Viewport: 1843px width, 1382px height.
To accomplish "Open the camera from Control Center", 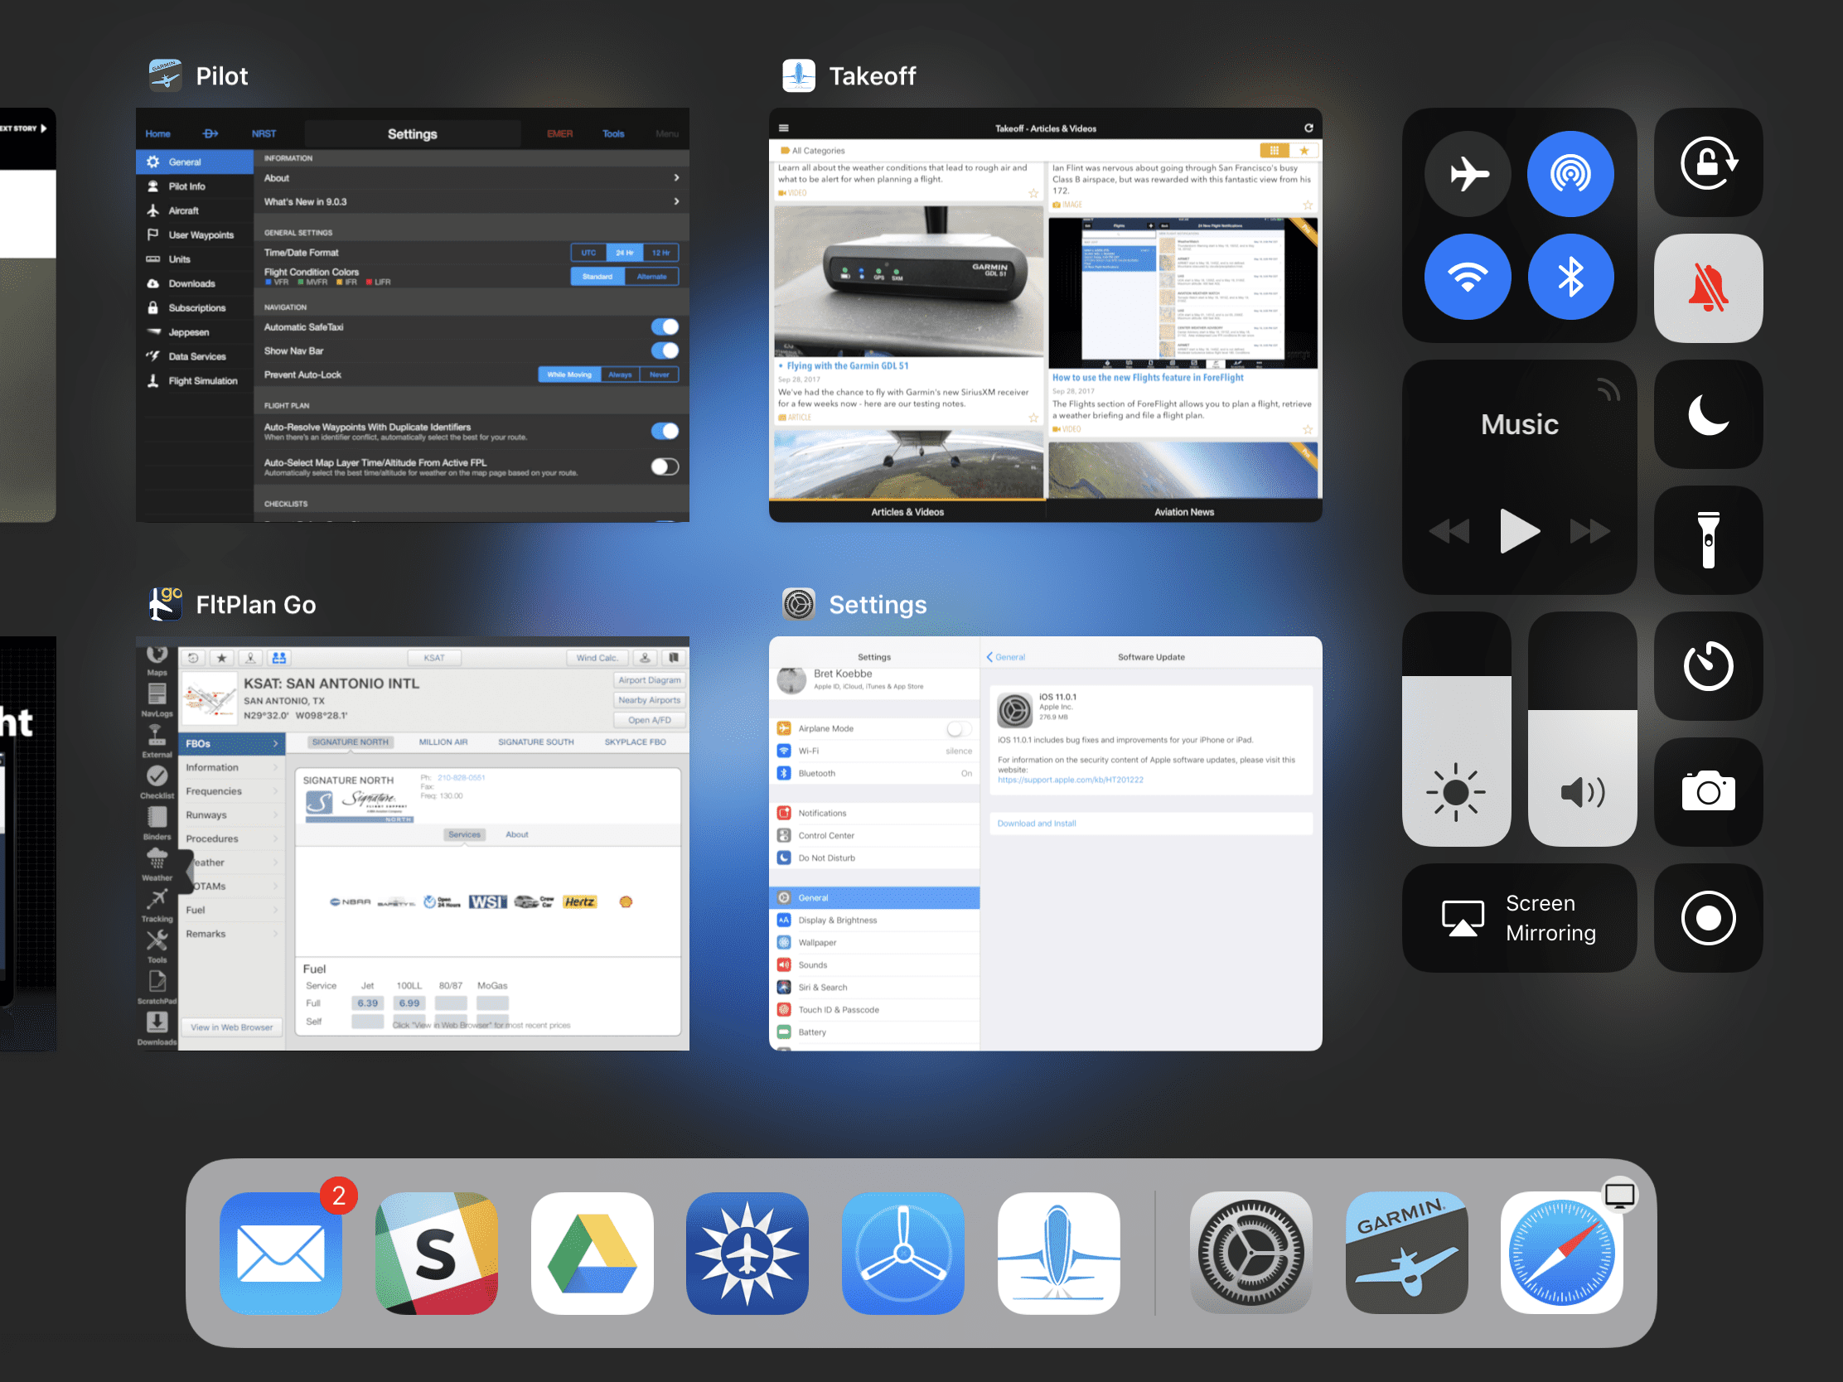I will click(x=1708, y=791).
